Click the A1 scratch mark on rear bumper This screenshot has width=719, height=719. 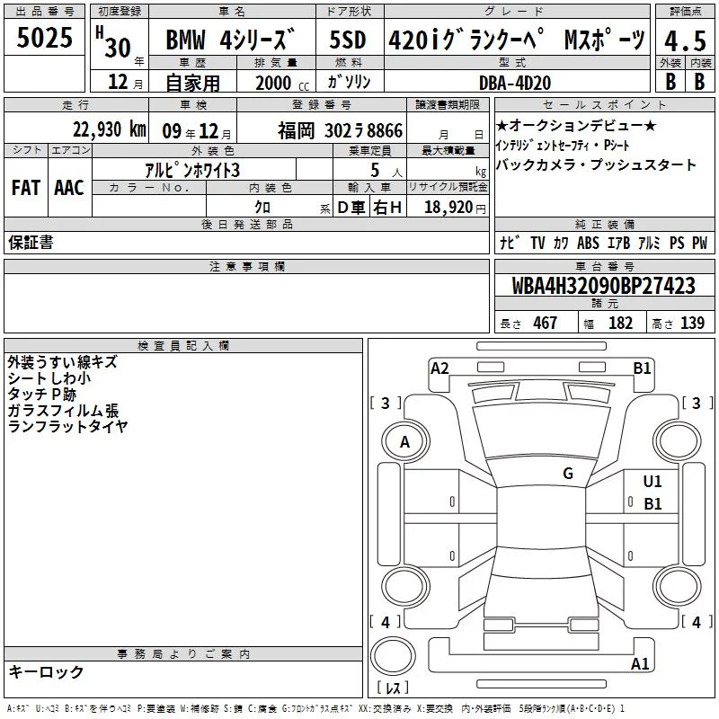coord(640,663)
